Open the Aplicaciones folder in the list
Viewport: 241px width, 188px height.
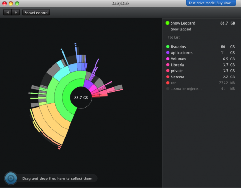(x=200, y=53)
